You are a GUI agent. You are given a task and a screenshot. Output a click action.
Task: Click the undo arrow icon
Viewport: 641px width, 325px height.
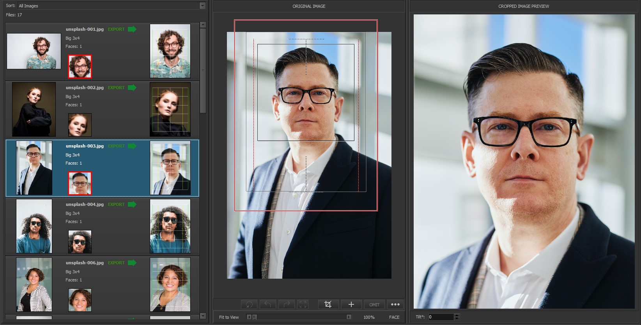[267, 304]
